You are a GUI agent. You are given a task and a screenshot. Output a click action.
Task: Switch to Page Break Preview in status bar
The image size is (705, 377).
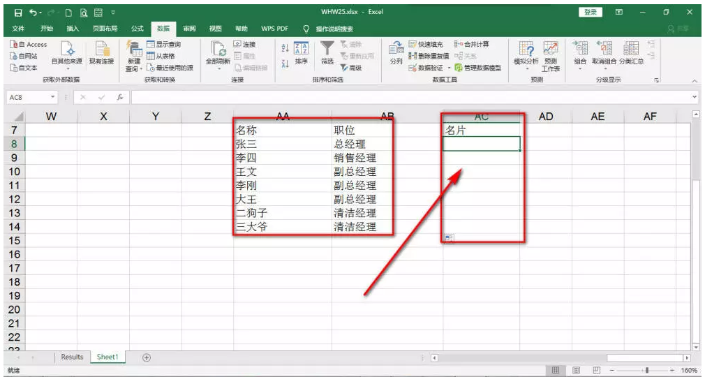click(596, 370)
